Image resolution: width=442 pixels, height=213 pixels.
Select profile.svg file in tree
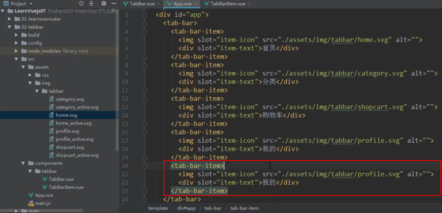(67, 131)
